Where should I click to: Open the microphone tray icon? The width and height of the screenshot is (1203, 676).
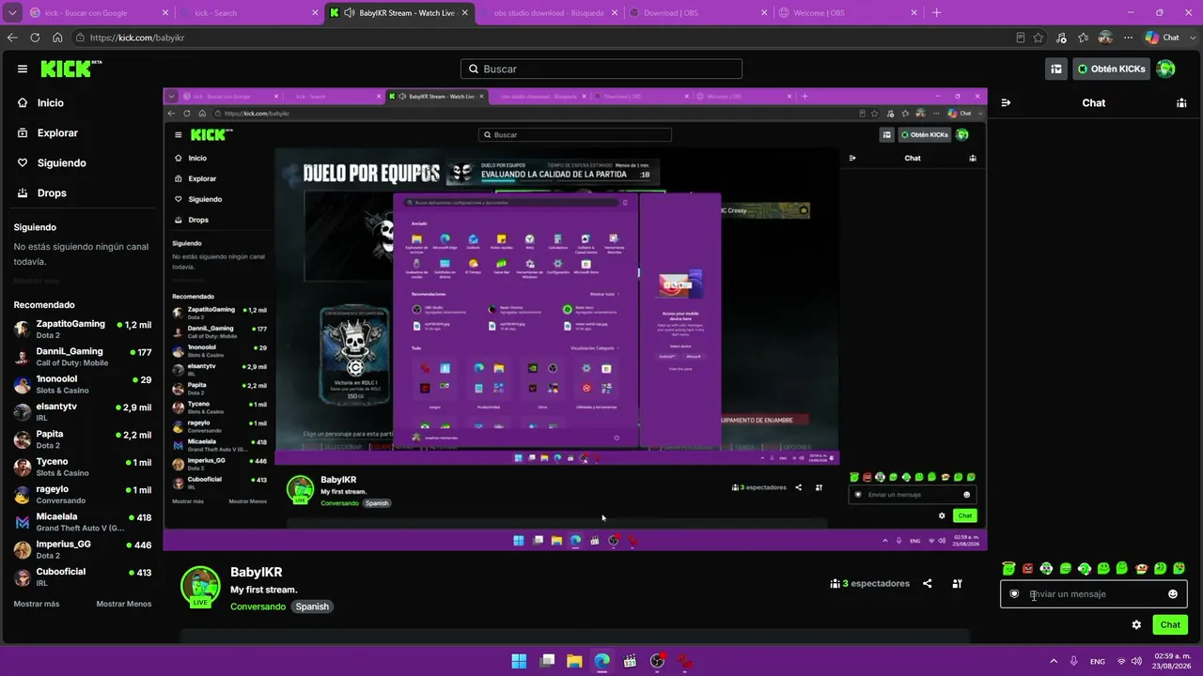[1074, 661]
